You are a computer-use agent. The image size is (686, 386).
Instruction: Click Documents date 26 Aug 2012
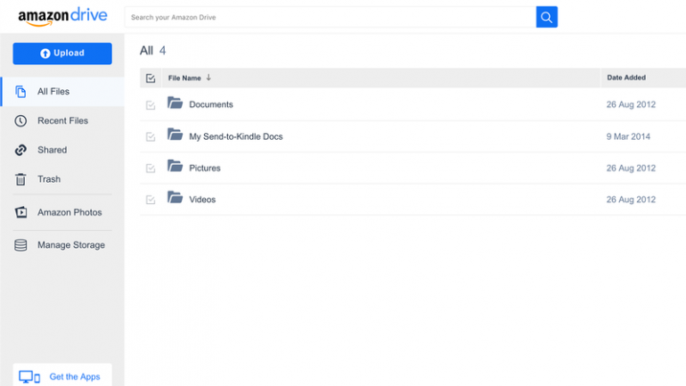point(631,104)
